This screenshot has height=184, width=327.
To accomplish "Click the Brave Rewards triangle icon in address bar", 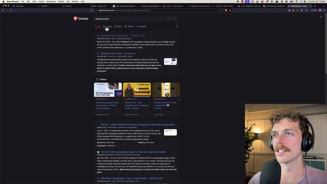I will pyautogui.click(x=230, y=10).
